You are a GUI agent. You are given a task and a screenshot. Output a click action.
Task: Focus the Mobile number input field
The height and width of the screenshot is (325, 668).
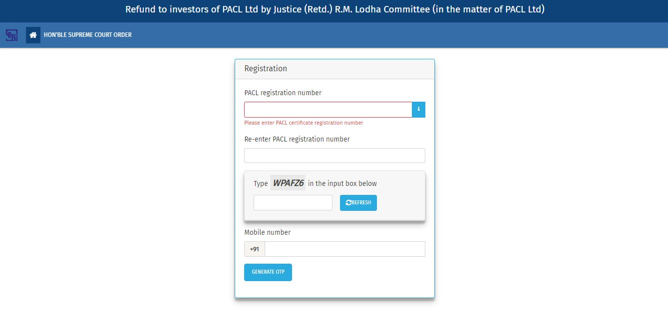344,249
